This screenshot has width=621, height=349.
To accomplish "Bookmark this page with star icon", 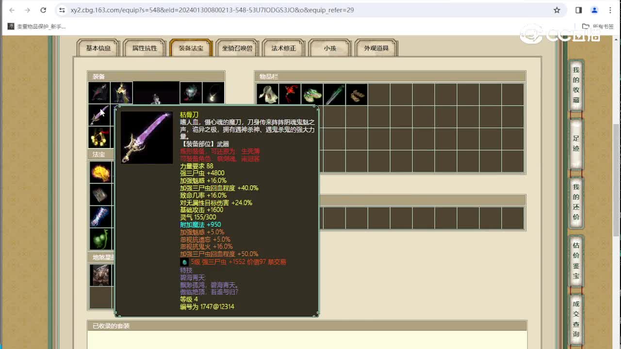I will [x=557, y=10].
